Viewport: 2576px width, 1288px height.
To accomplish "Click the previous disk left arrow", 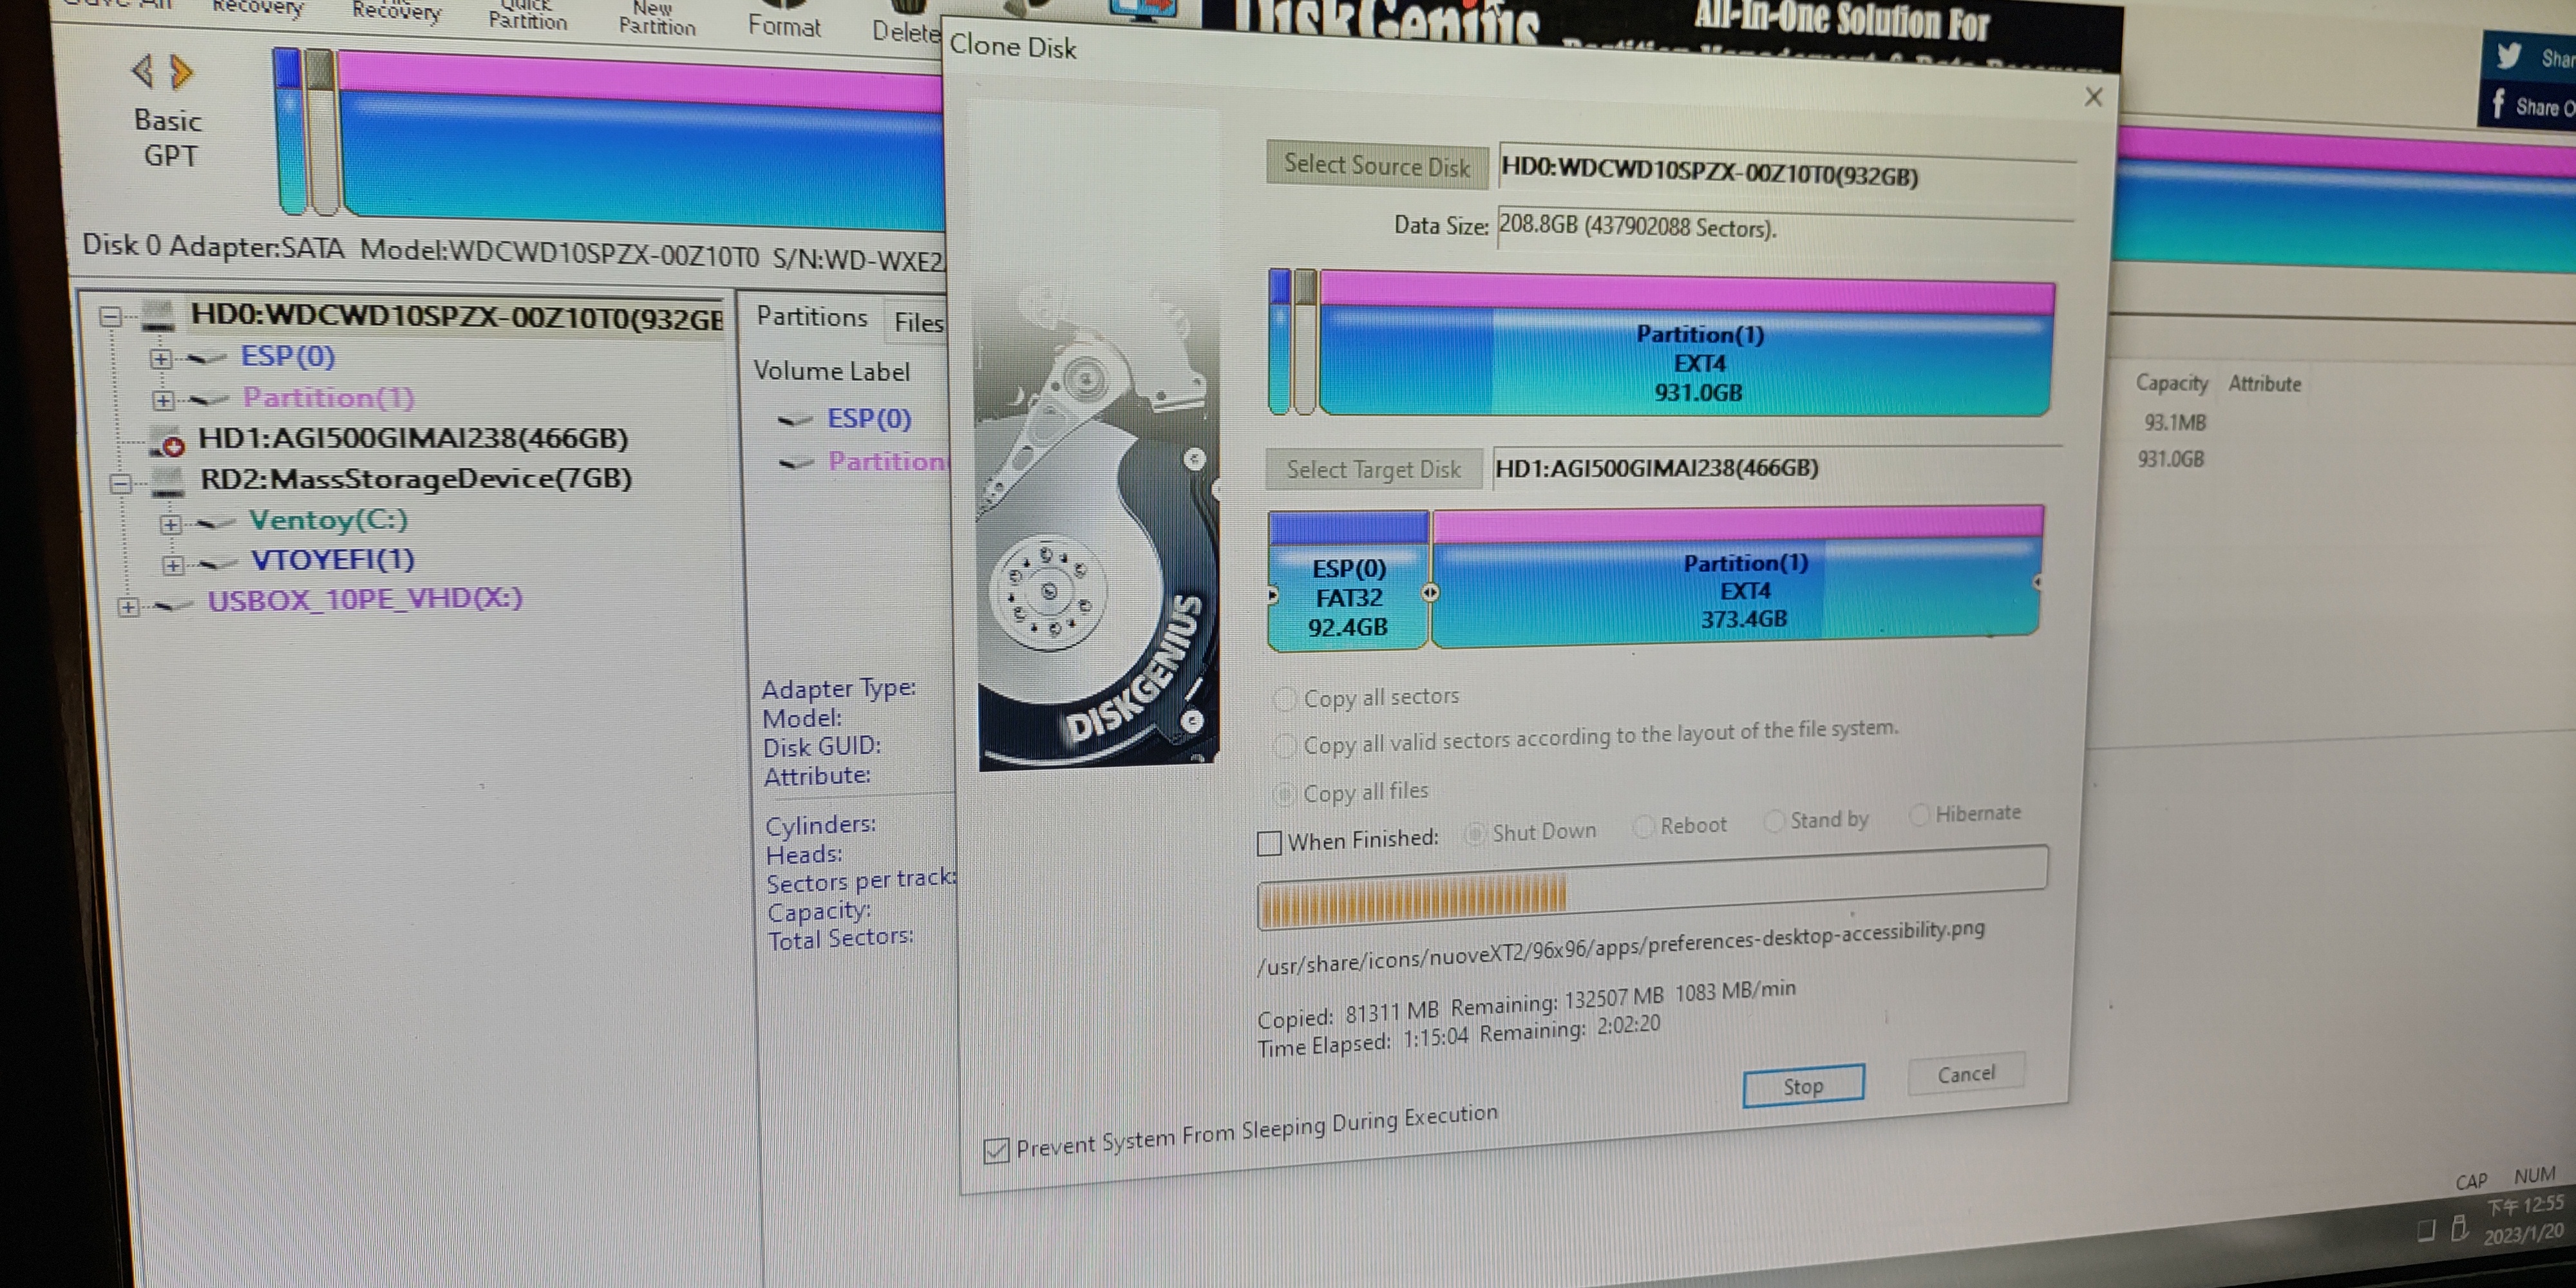I will [x=142, y=71].
